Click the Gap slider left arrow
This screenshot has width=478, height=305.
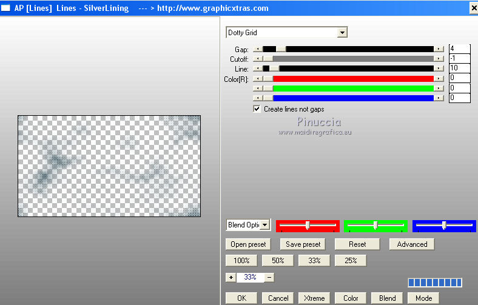[x=258, y=49]
